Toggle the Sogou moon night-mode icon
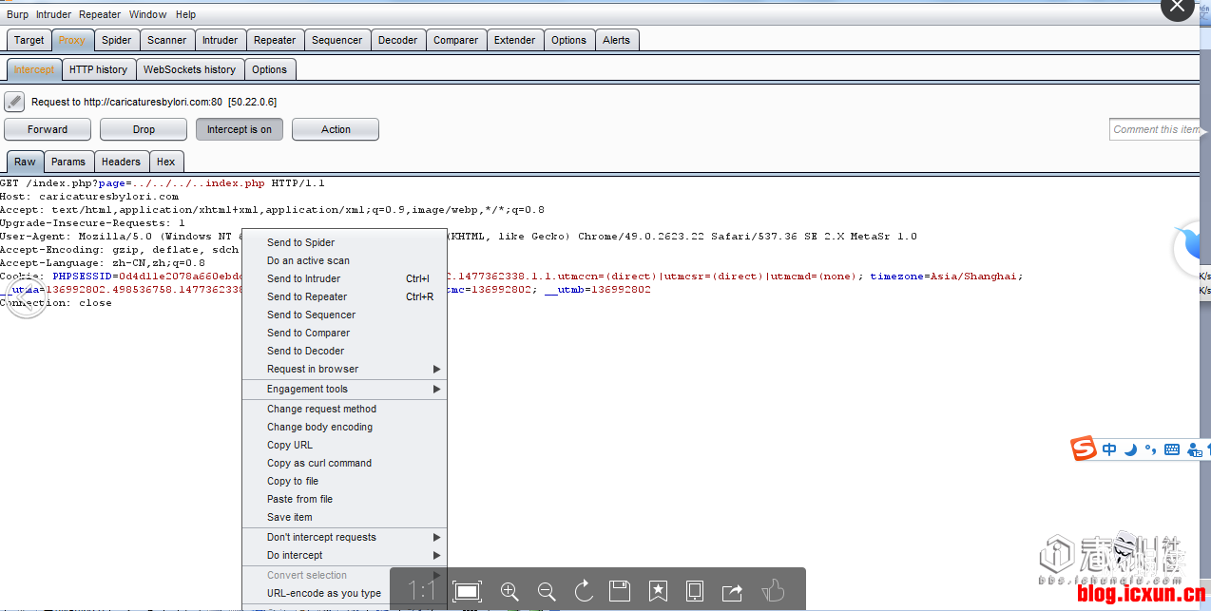The image size is (1211, 611). click(x=1130, y=449)
